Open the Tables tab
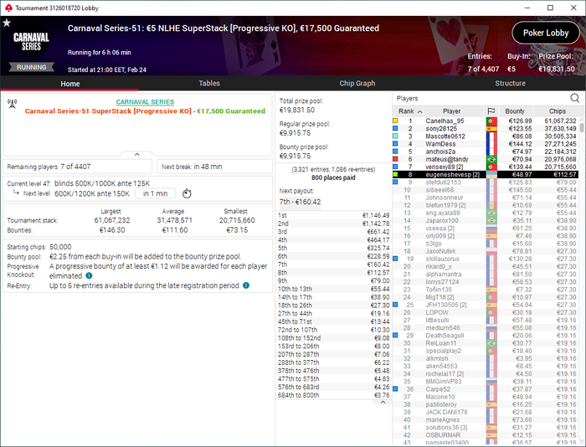The height and width of the screenshot is (447, 586). (209, 84)
